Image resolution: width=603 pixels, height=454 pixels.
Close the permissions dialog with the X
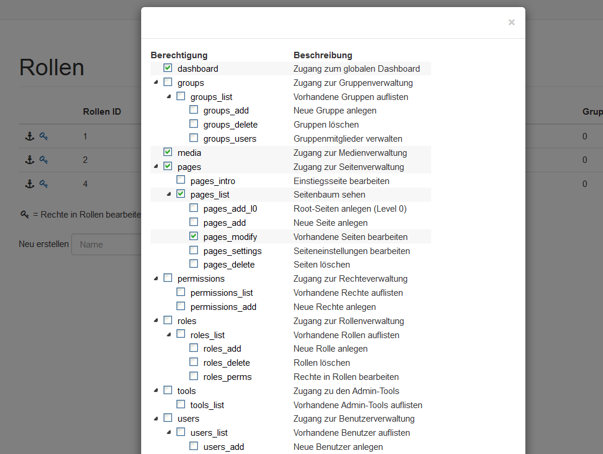(x=511, y=22)
